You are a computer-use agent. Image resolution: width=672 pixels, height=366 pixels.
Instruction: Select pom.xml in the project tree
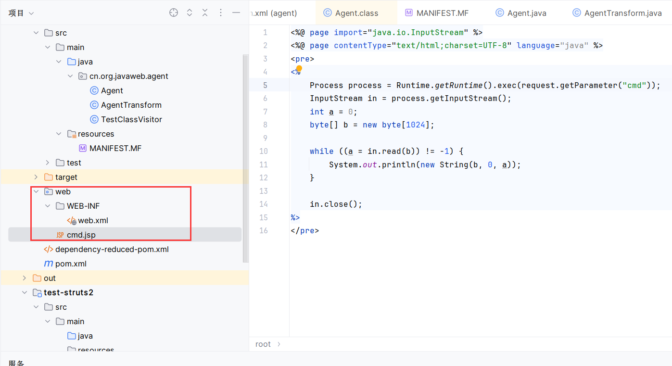pos(71,264)
